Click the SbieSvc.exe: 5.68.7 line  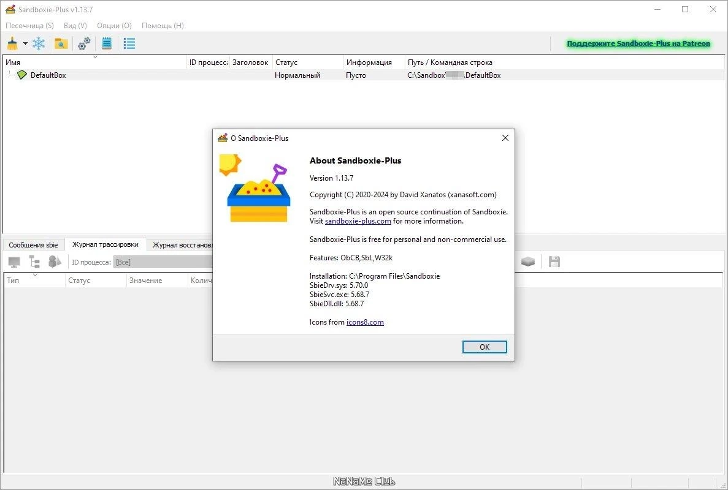tap(339, 295)
